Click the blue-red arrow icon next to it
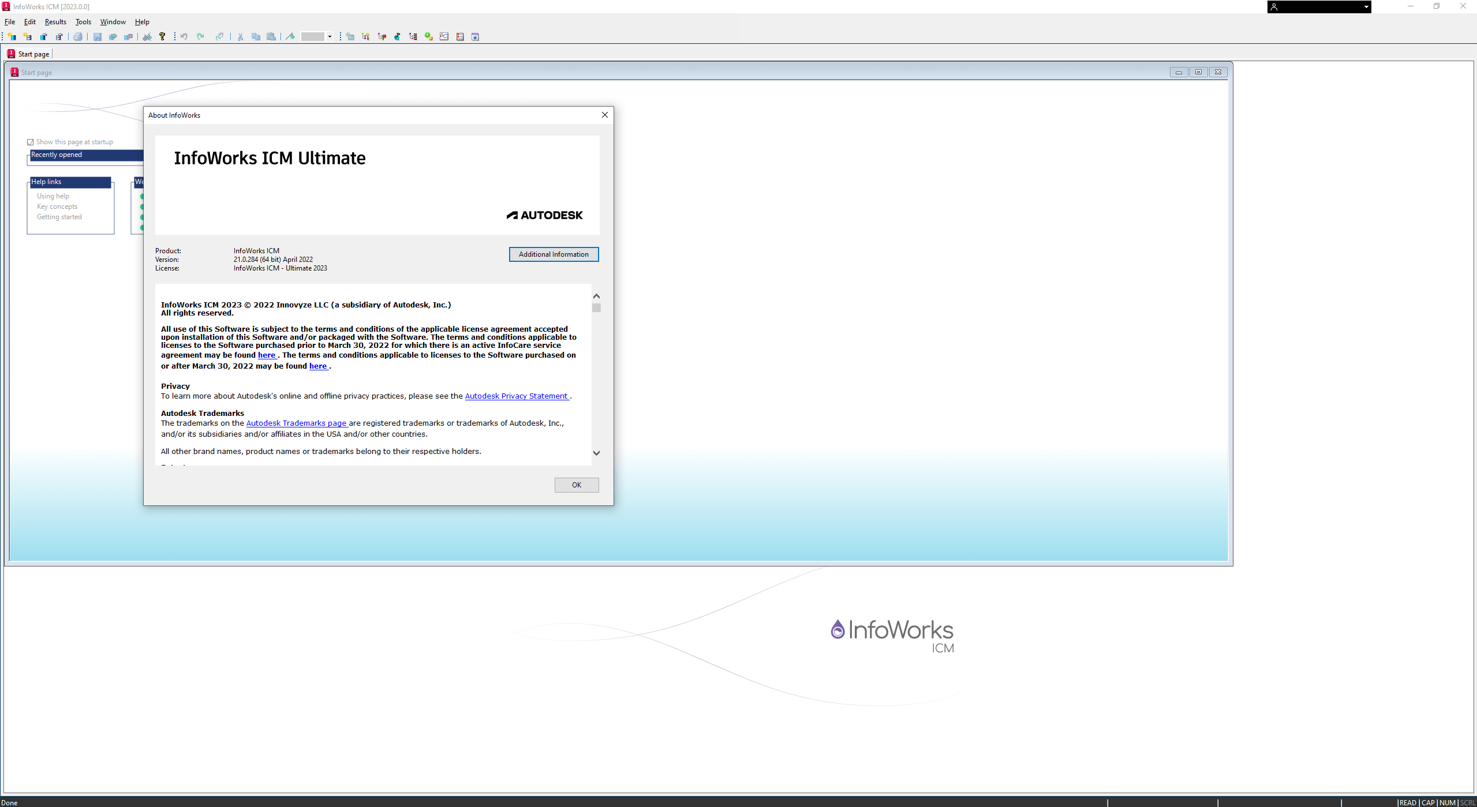This screenshot has width=1477, height=807. coord(129,36)
